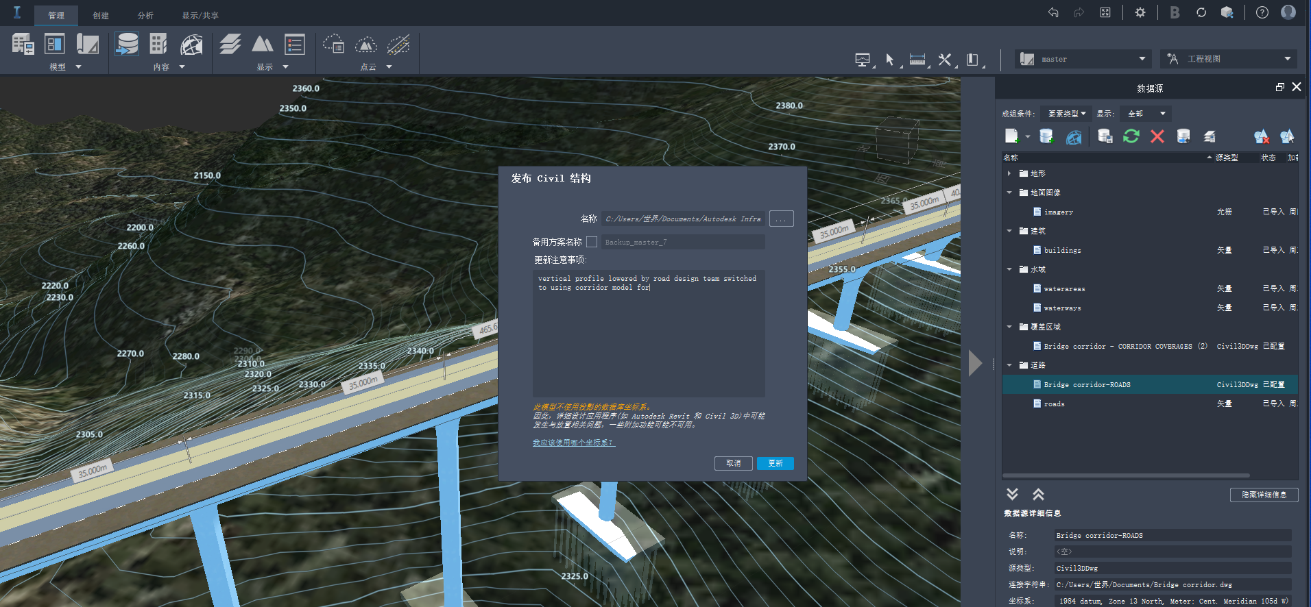1311x607 pixels.
Task: Click the measure ruler tool
Action: click(x=917, y=60)
